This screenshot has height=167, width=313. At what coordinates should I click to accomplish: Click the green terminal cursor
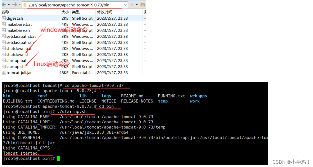tap(58, 159)
